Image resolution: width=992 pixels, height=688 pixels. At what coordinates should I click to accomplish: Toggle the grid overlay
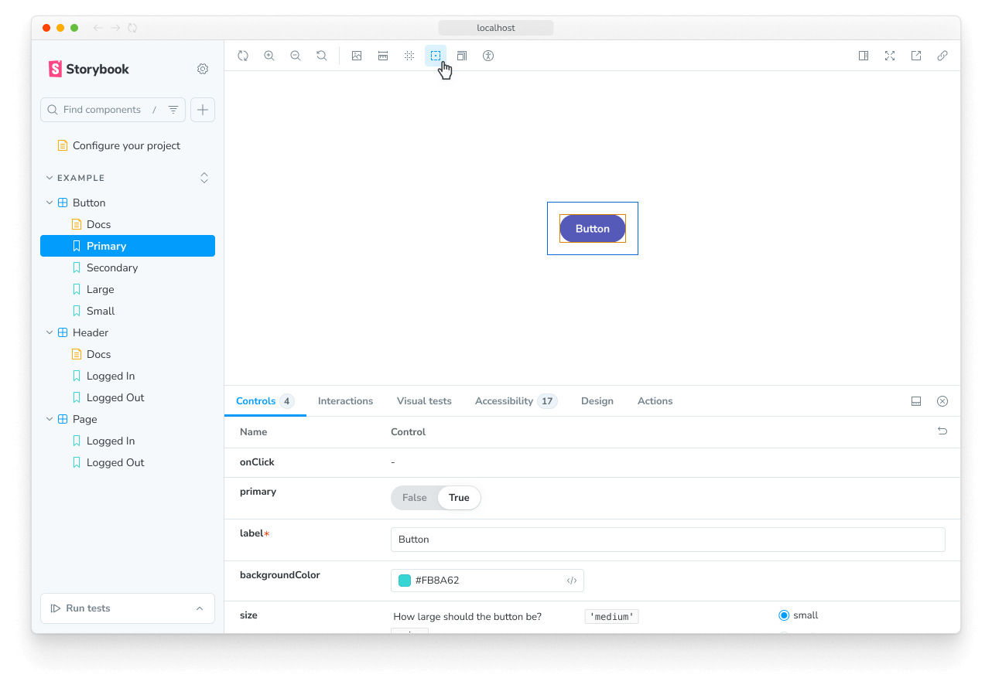(x=409, y=55)
